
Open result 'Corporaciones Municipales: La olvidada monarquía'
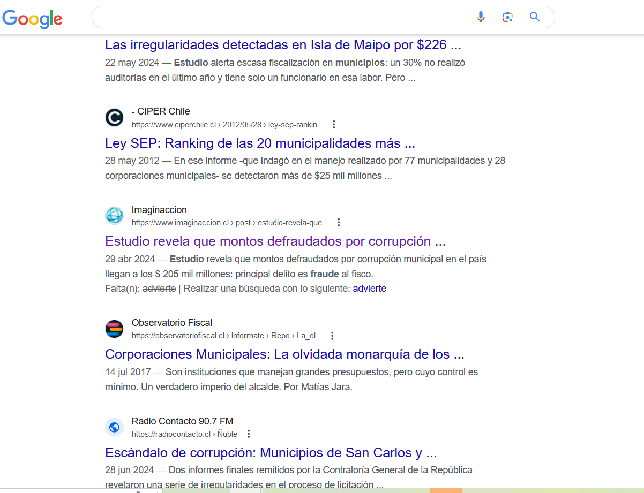pos(284,354)
